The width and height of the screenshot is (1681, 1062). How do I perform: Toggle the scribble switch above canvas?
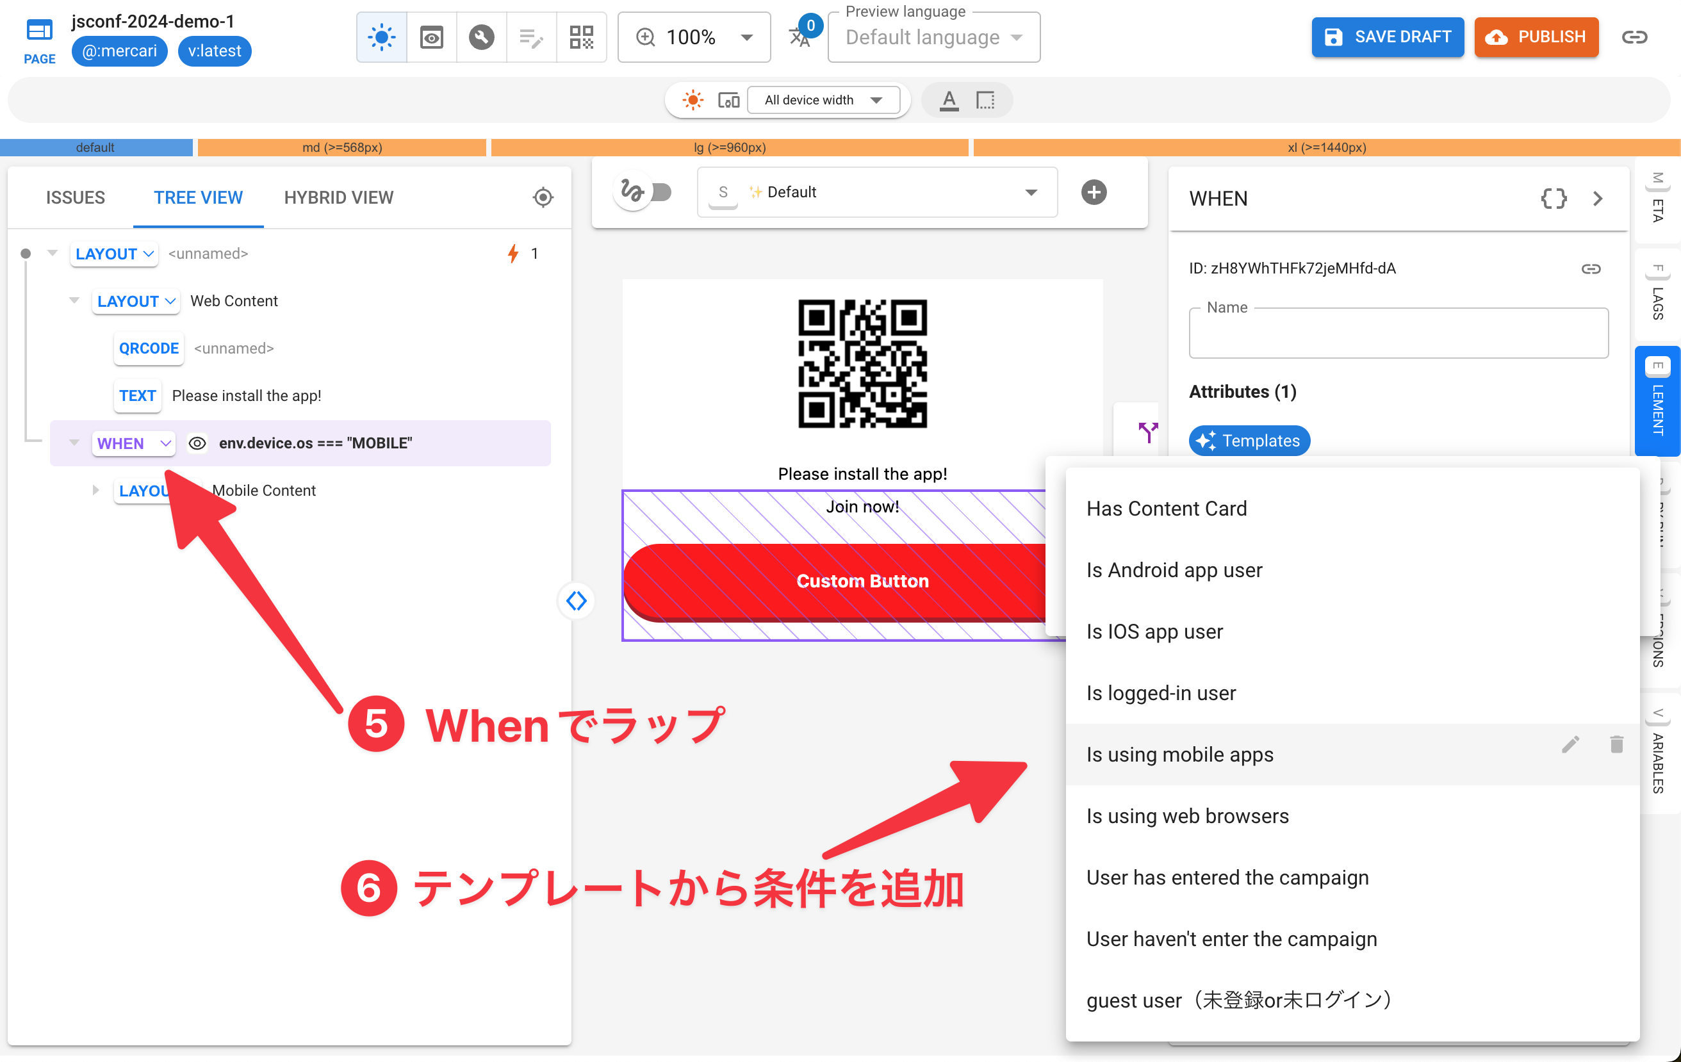[643, 192]
